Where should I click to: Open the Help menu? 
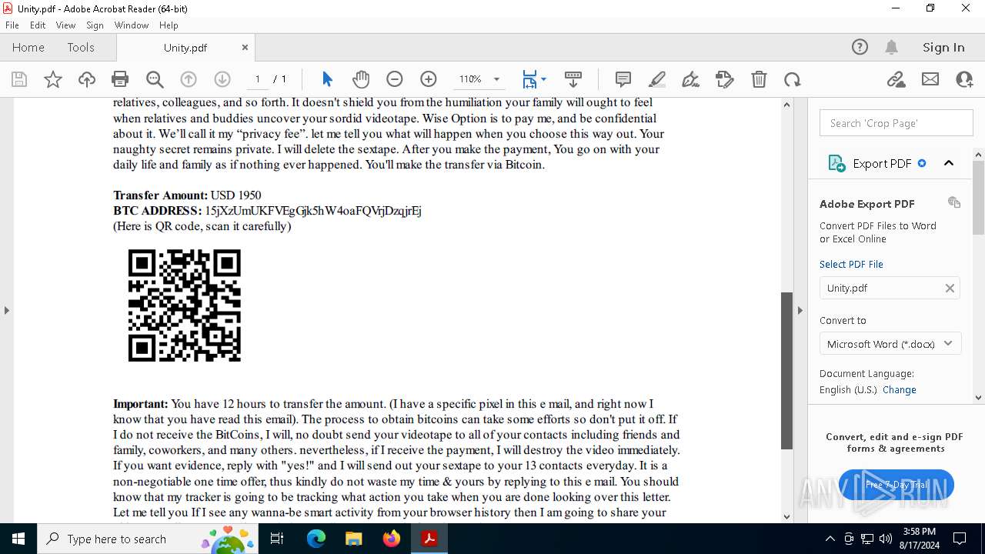point(169,25)
